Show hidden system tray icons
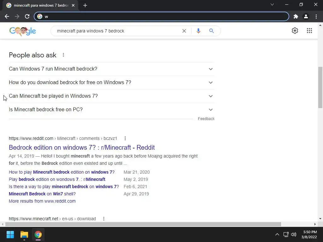323x242 pixels. 277,234
